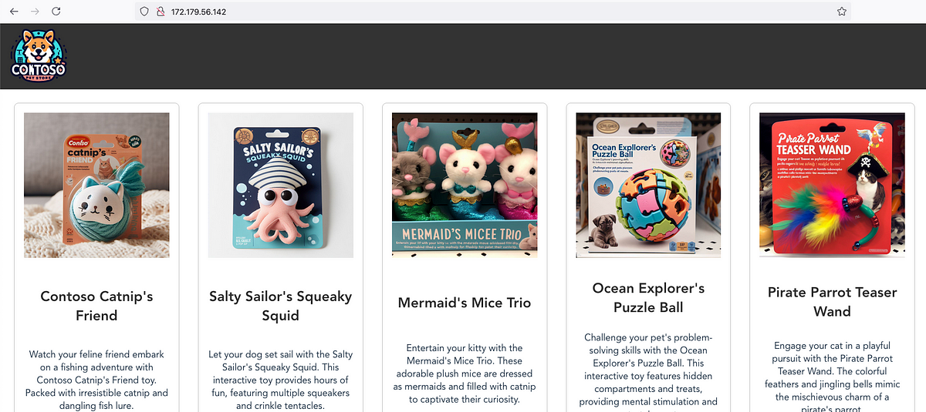This screenshot has width=926, height=412.
Task: Bookmark this page with the star icon
Action: click(842, 12)
